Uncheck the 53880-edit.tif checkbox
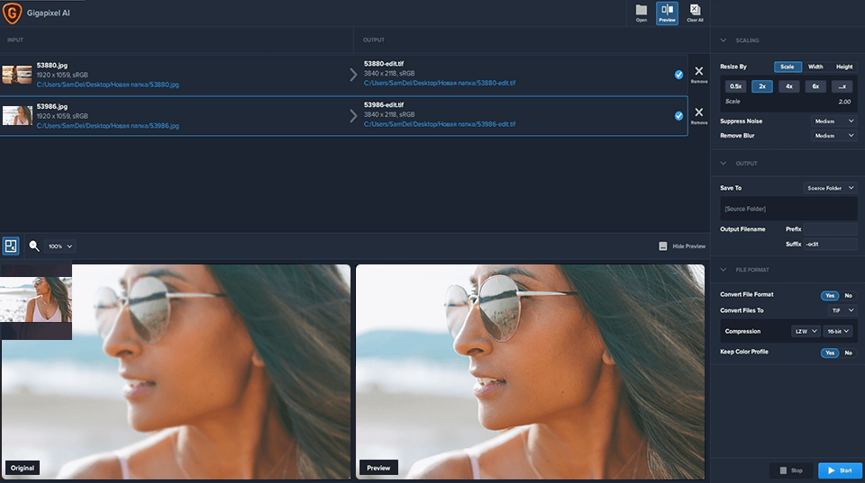865x483 pixels. tap(678, 75)
